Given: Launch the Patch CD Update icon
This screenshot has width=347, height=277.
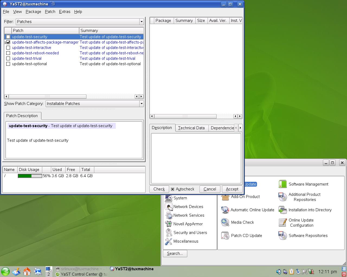Looking at the screenshot, I should tap(225, 236).
